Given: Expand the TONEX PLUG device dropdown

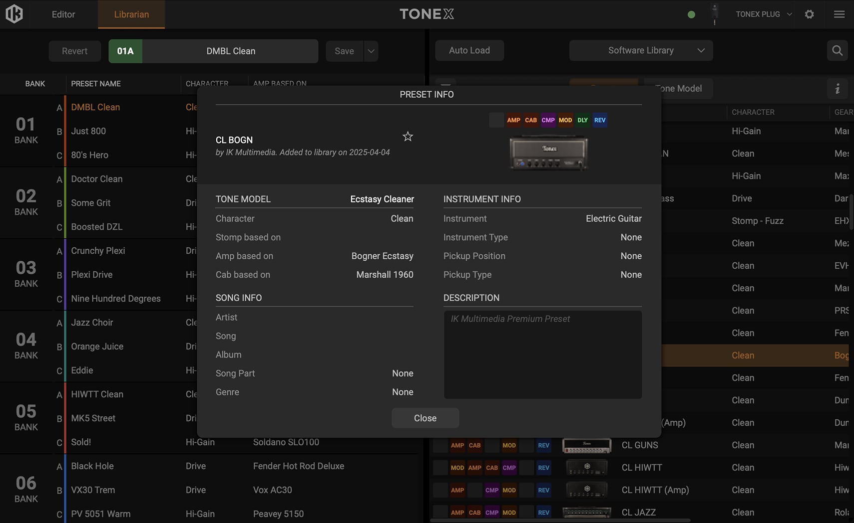Looking at the screenshot, I should pyautogui.click(x=764, y=14).
